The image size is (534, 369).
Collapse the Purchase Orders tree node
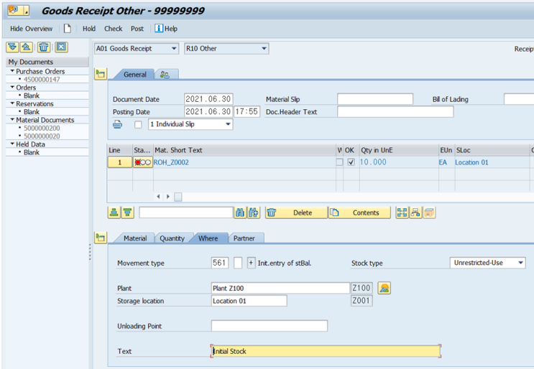(13, 71)
